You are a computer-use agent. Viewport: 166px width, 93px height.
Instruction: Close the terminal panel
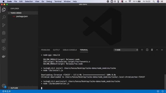[x=162, y=50]
